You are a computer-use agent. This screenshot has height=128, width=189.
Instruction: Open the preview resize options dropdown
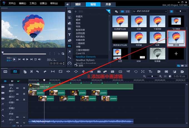54,60
